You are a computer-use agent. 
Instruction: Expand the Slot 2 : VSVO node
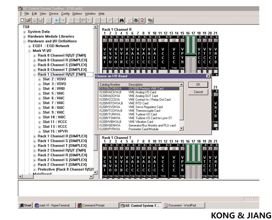coord(40,80)
